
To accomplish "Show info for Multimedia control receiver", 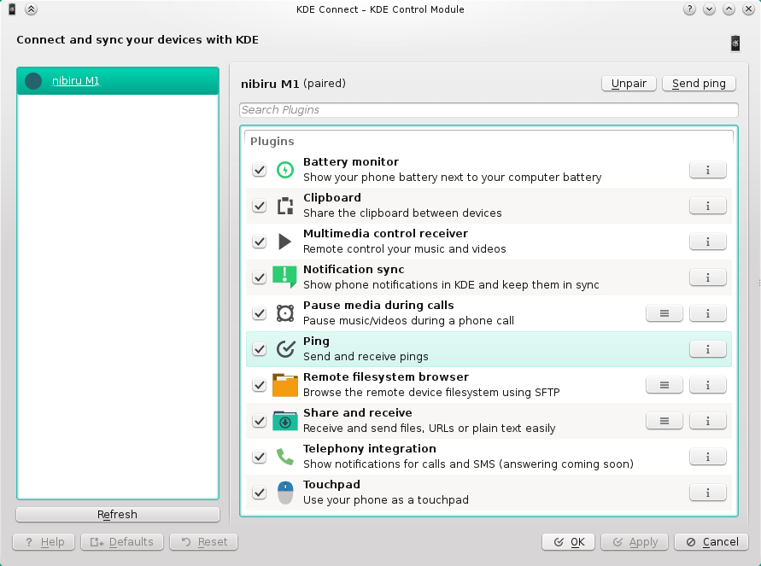I will click(x=707, y=242).
